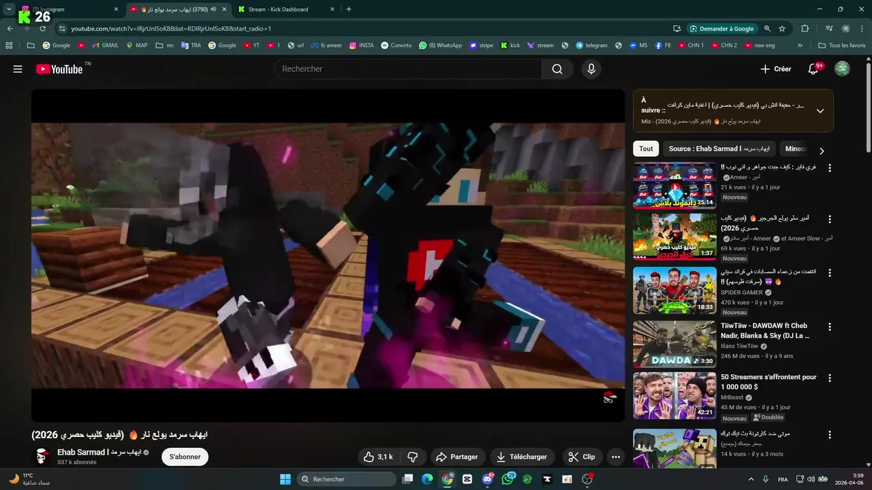
Task: Click the search magnifier button
Action: tap(557, 69)
